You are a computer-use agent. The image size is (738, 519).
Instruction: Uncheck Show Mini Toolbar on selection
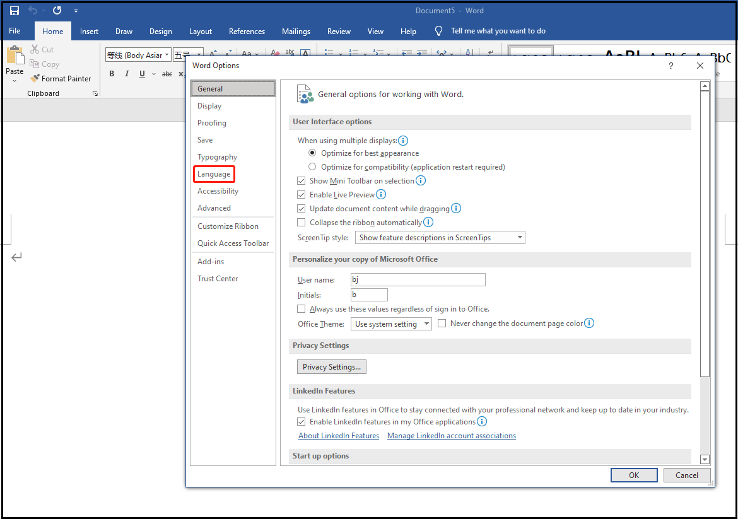[x=302, y=181]
